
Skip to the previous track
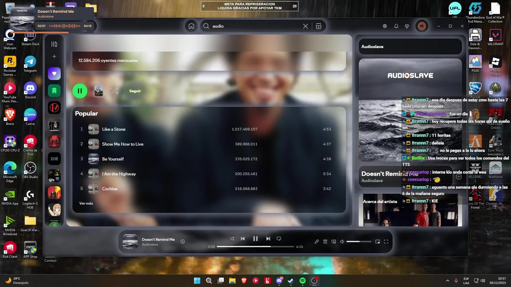tap(243, 239)
